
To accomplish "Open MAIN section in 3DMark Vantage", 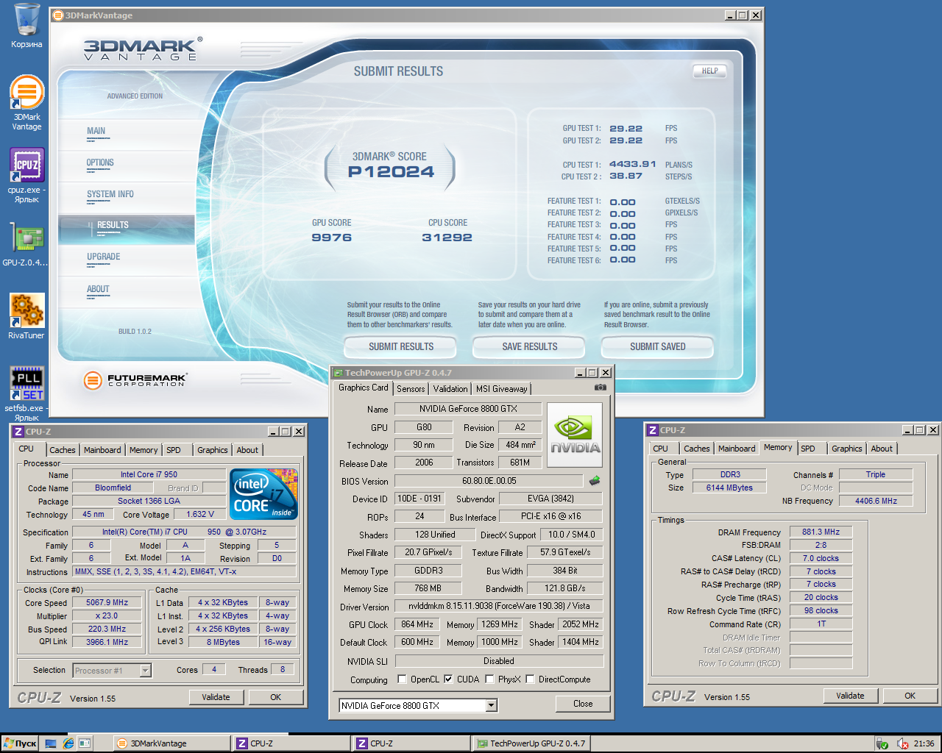I will pos(96,131).
